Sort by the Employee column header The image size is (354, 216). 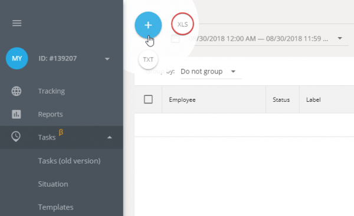pos(182,100)
